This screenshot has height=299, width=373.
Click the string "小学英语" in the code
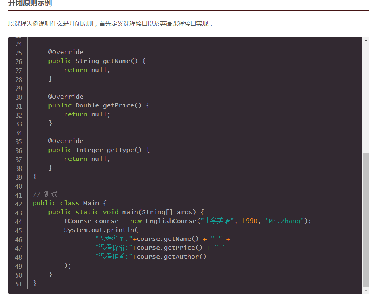point(217,221)
